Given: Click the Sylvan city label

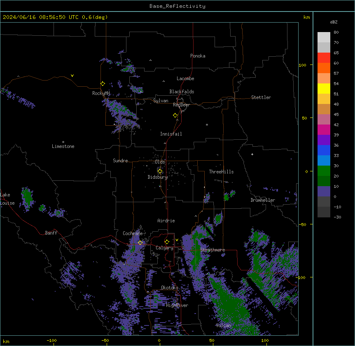Looking at the screenshot, I should coord(161,101).
